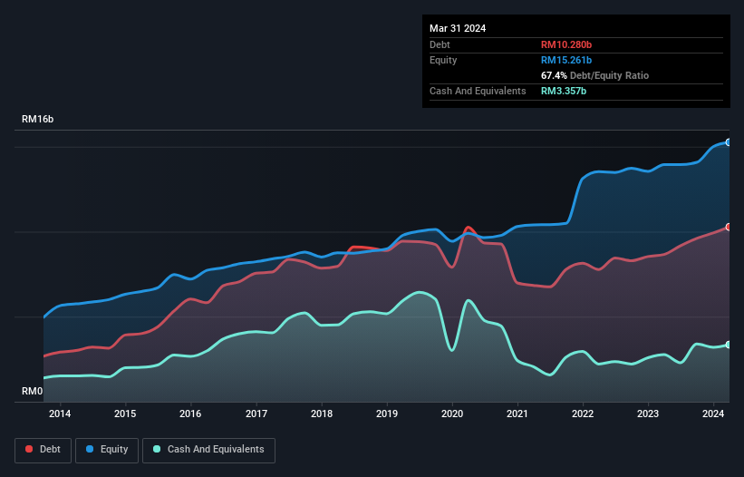744x477 pixels.
Task: Click the 2024 x-axis label
Action: [x=713, y=414]
